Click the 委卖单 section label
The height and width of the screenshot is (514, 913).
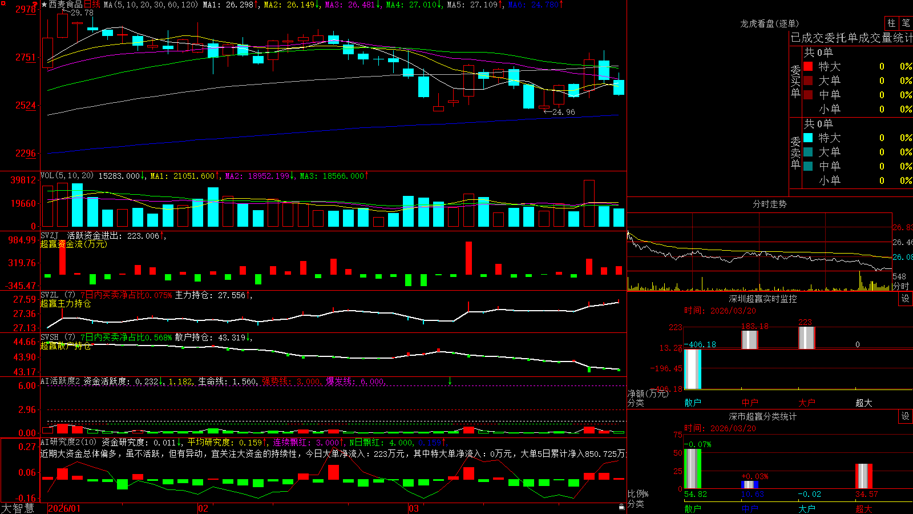coord(795,152)
